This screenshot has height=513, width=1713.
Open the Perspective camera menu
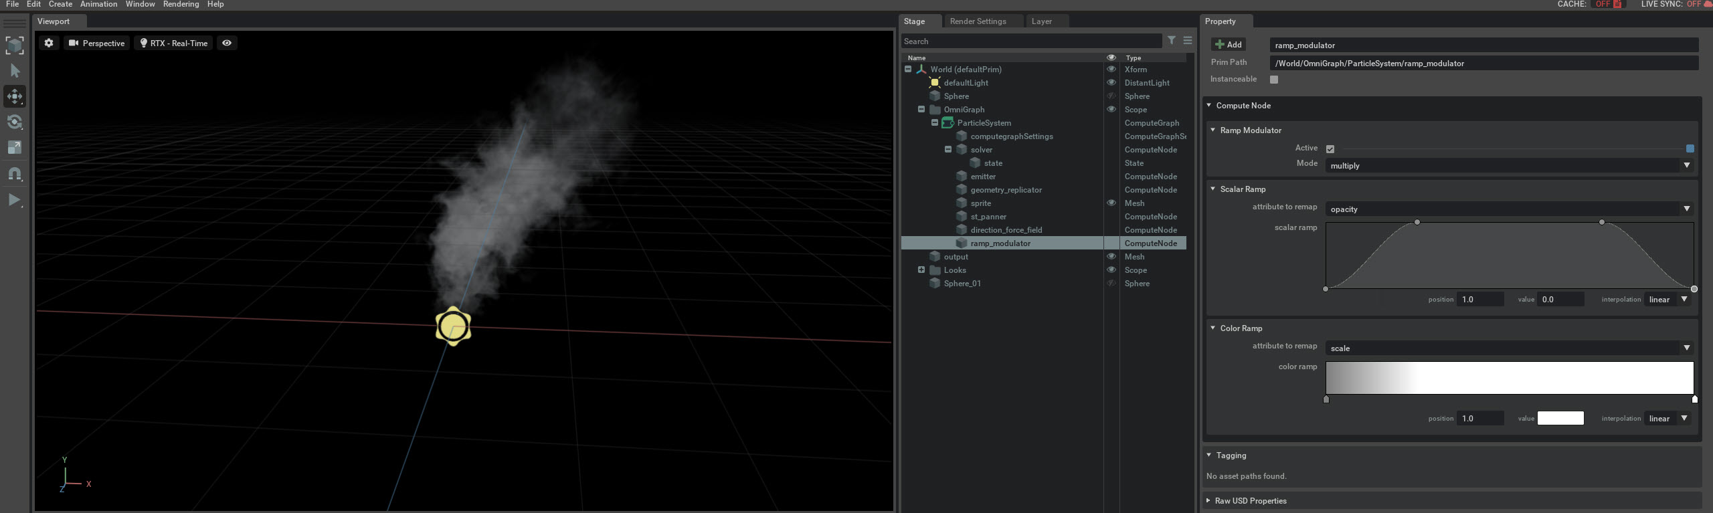point(97,43)
